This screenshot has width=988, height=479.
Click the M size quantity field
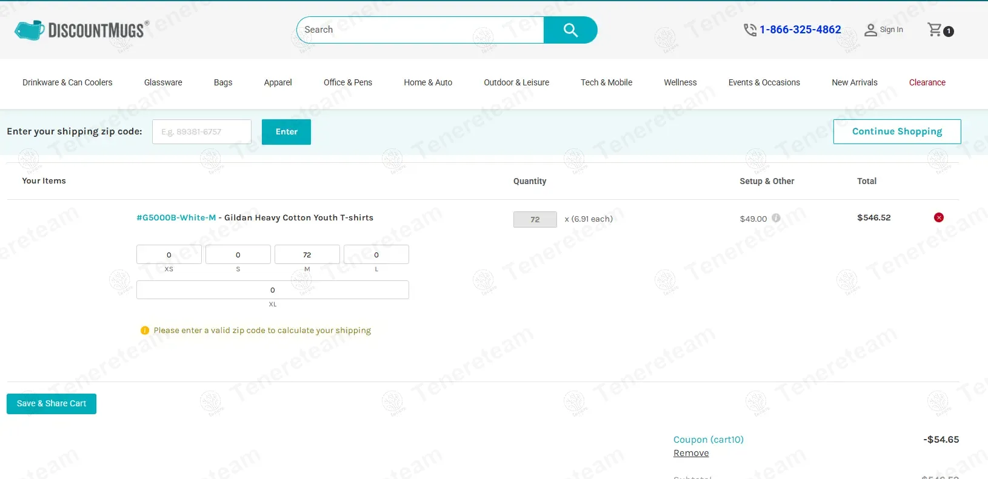[307, 255]
